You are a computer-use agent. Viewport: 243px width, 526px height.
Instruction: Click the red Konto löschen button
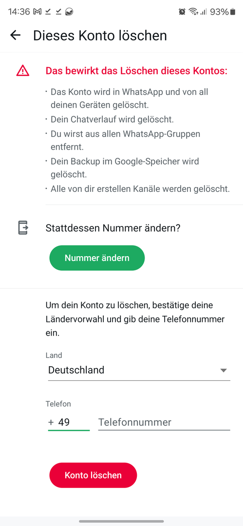(93, 475)
